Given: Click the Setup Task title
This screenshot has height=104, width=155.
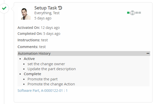Looking at the screenshot, I should [45, 8].
